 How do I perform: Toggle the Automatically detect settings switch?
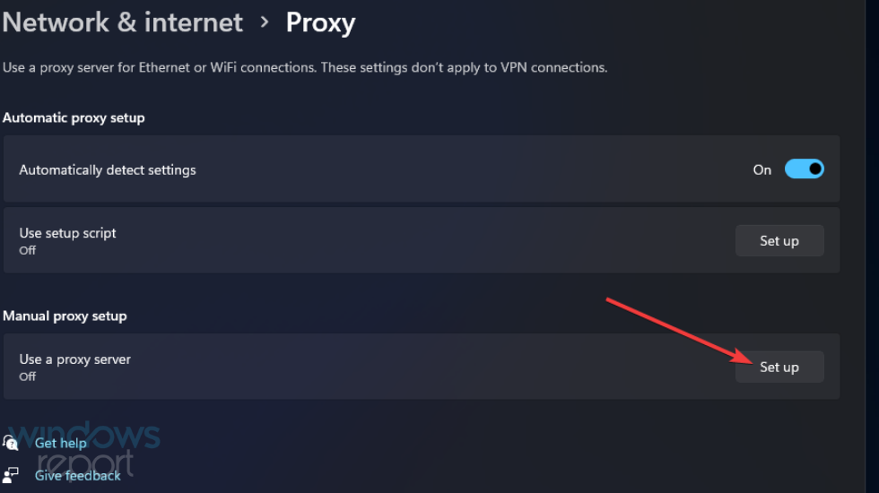click(804, 169)
